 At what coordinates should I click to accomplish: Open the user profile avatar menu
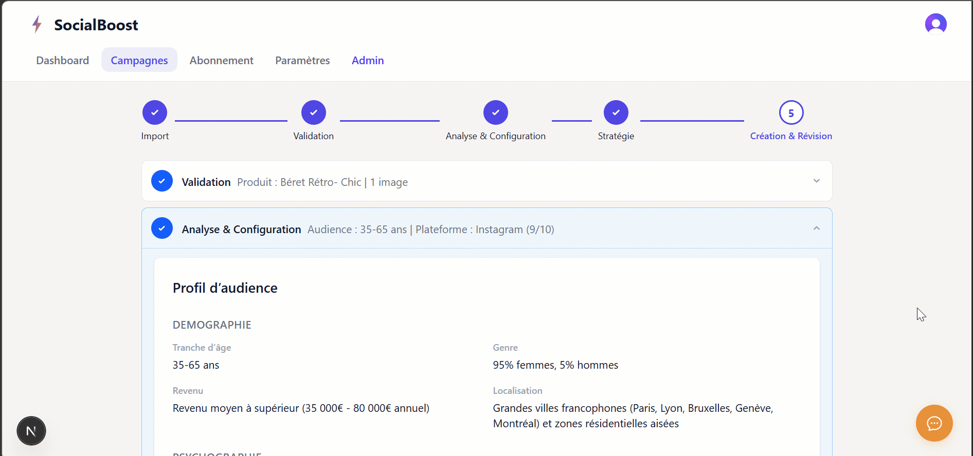935,24
